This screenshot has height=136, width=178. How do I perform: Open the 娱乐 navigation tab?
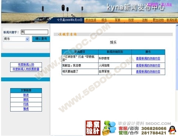pyautogui.click(x=104, y=20)
